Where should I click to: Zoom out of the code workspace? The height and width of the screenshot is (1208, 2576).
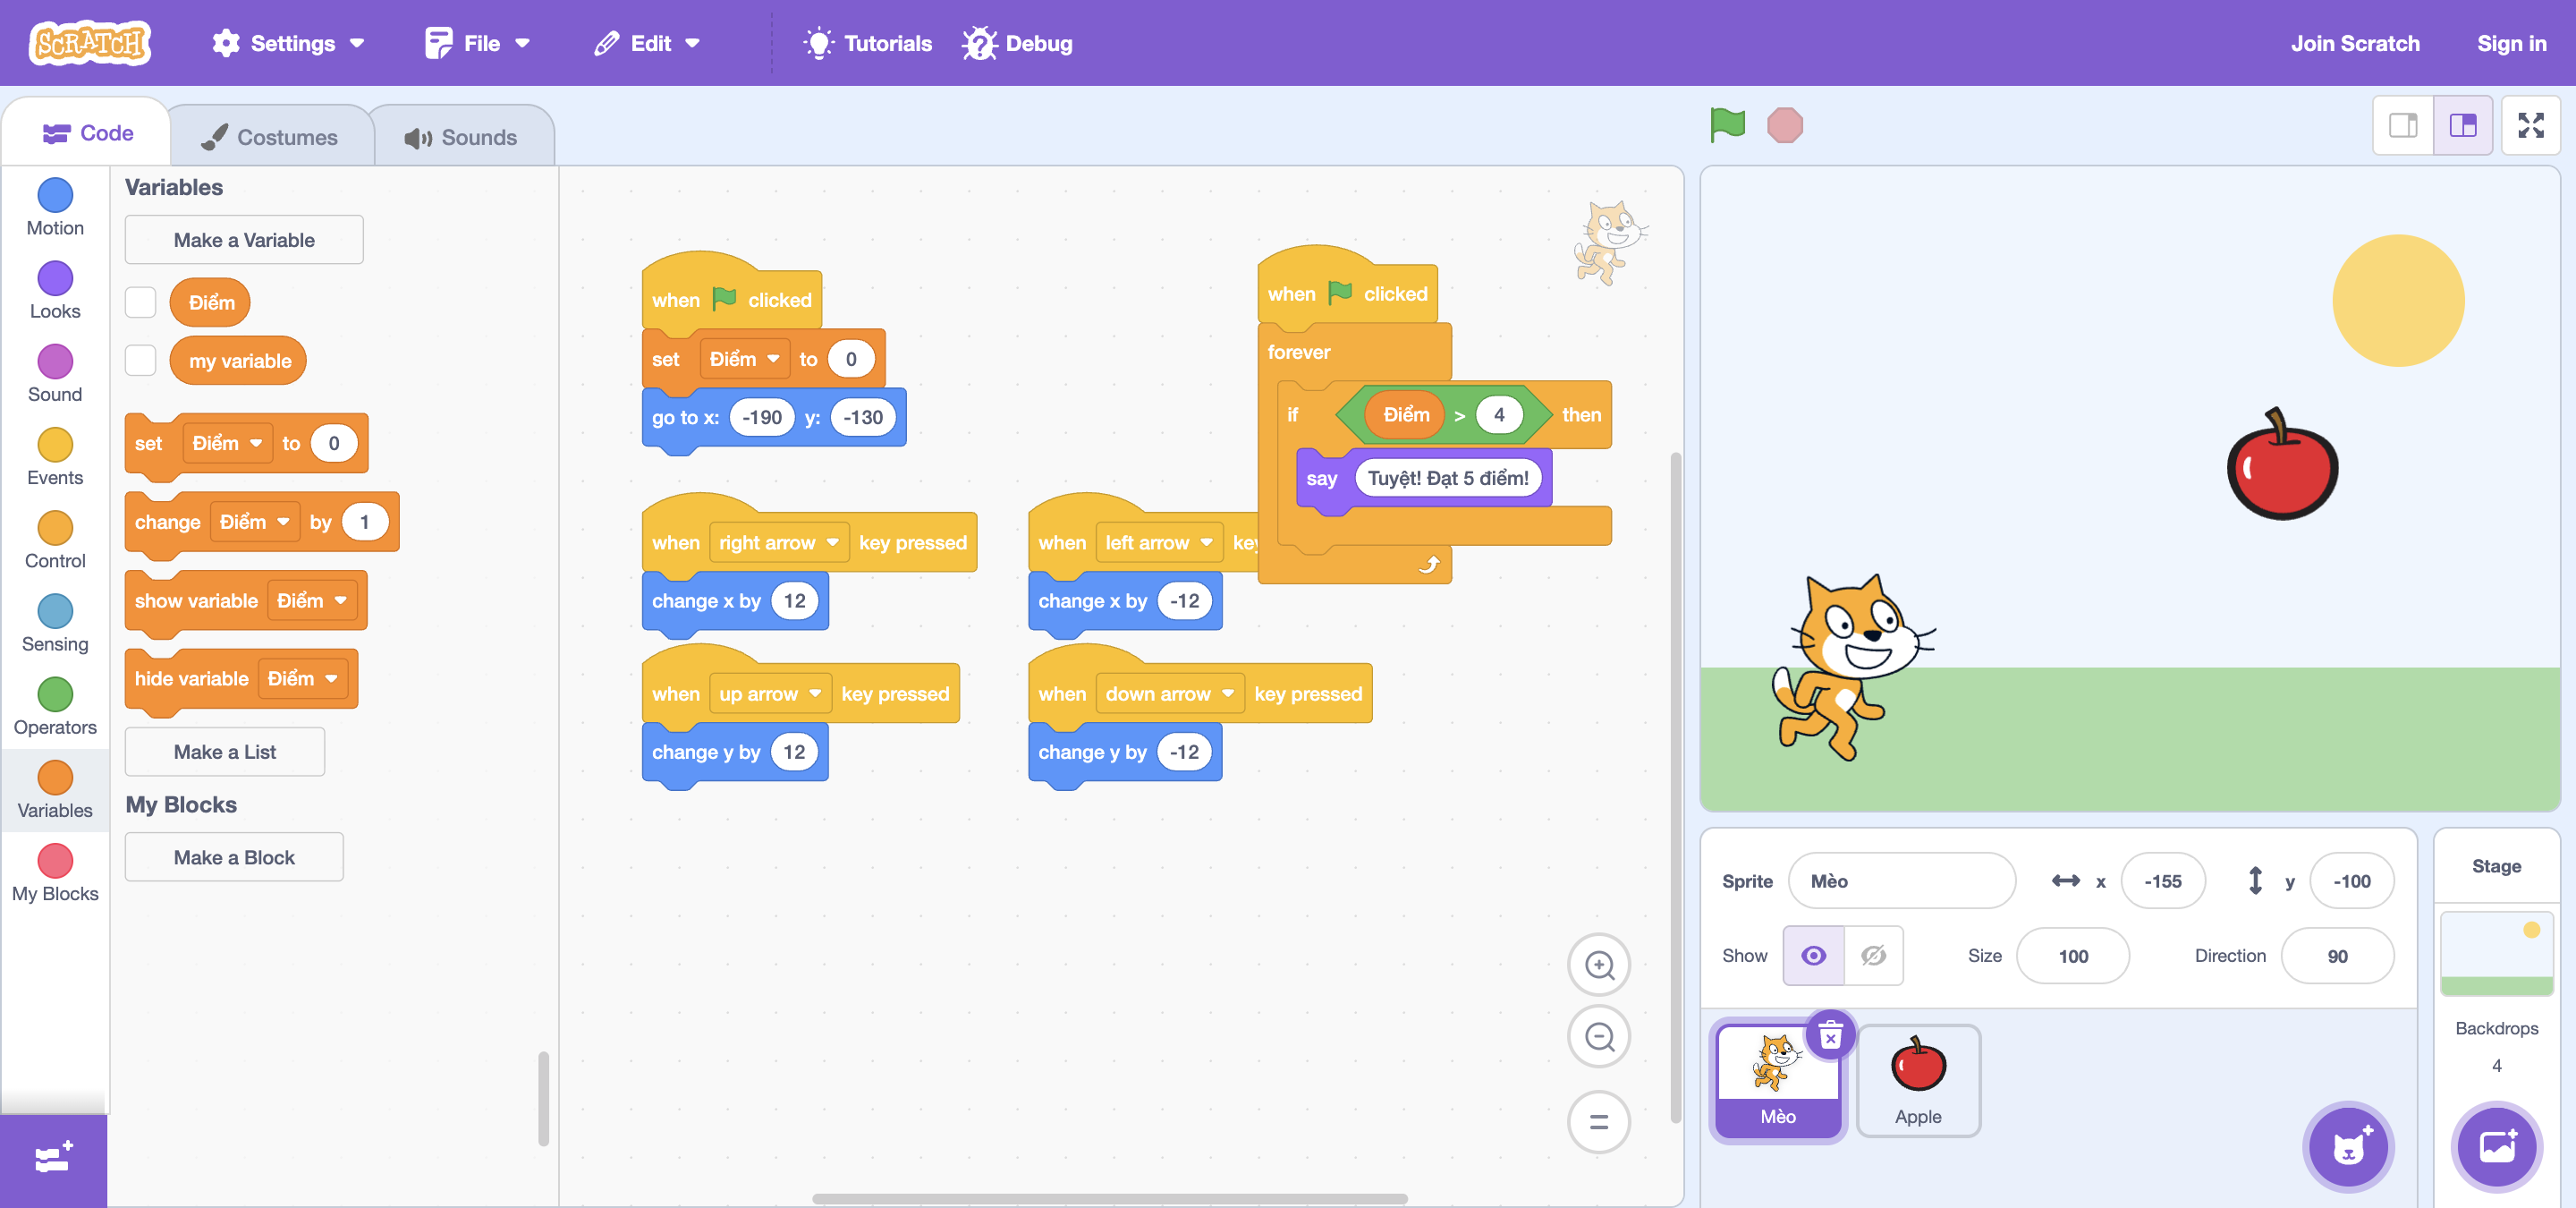click(1599, 1037)
